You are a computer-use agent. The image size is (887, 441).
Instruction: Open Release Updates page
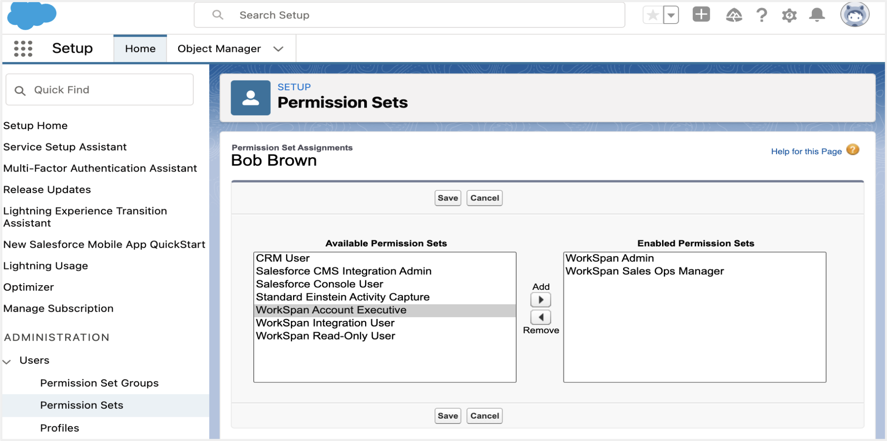47,190
